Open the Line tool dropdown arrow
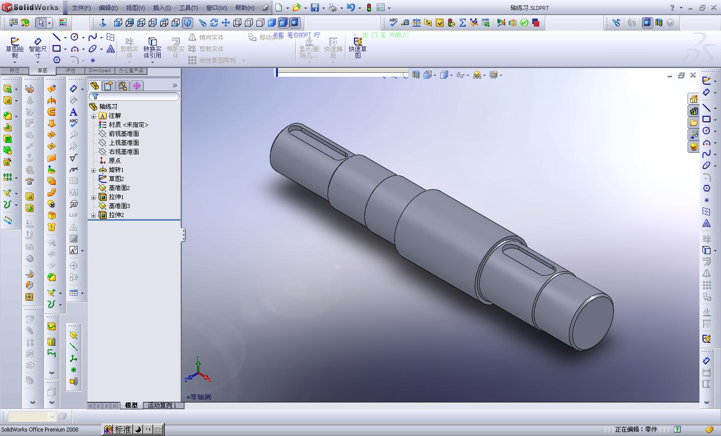This screenshot has height=436, width=721. (65, 38)
